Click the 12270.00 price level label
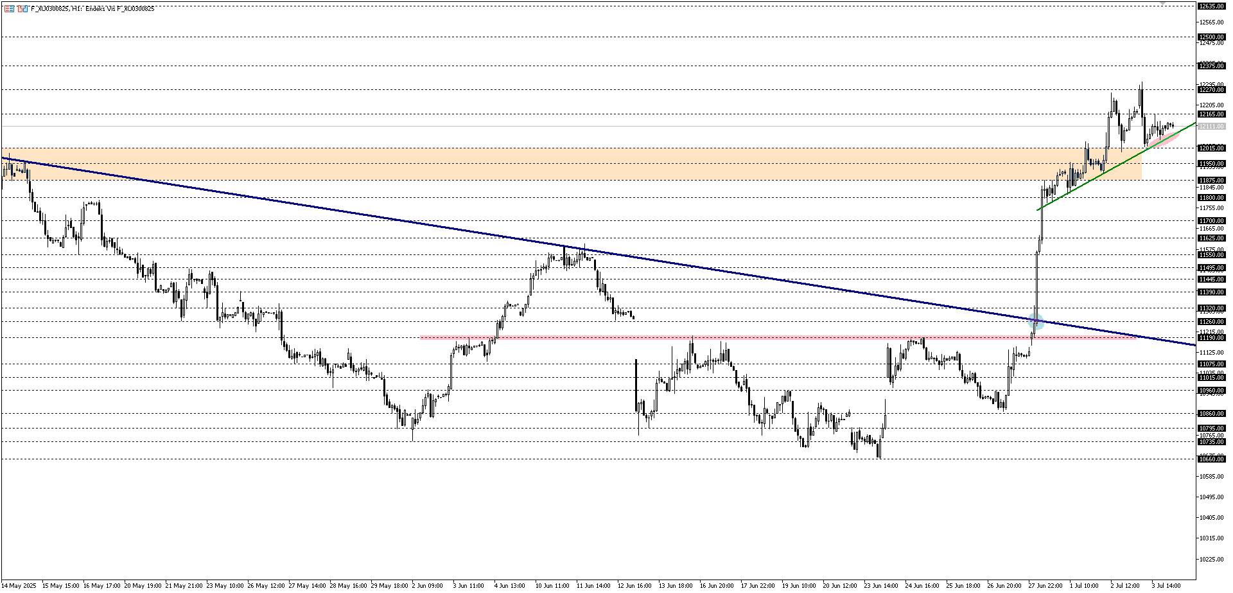Screen dimensions: 1233x593 click(x=1211, y=90)
